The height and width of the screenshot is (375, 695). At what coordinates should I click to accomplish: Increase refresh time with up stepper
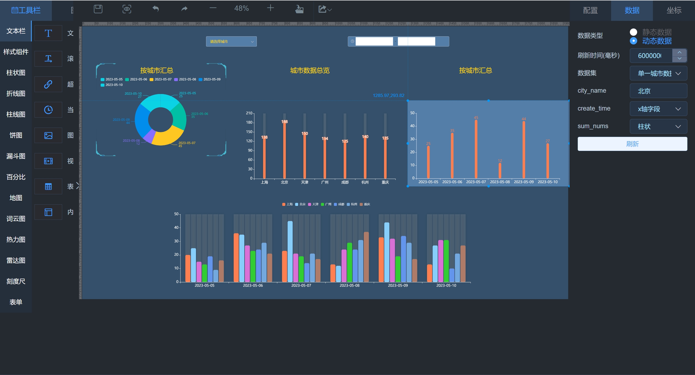pos(679,53)
